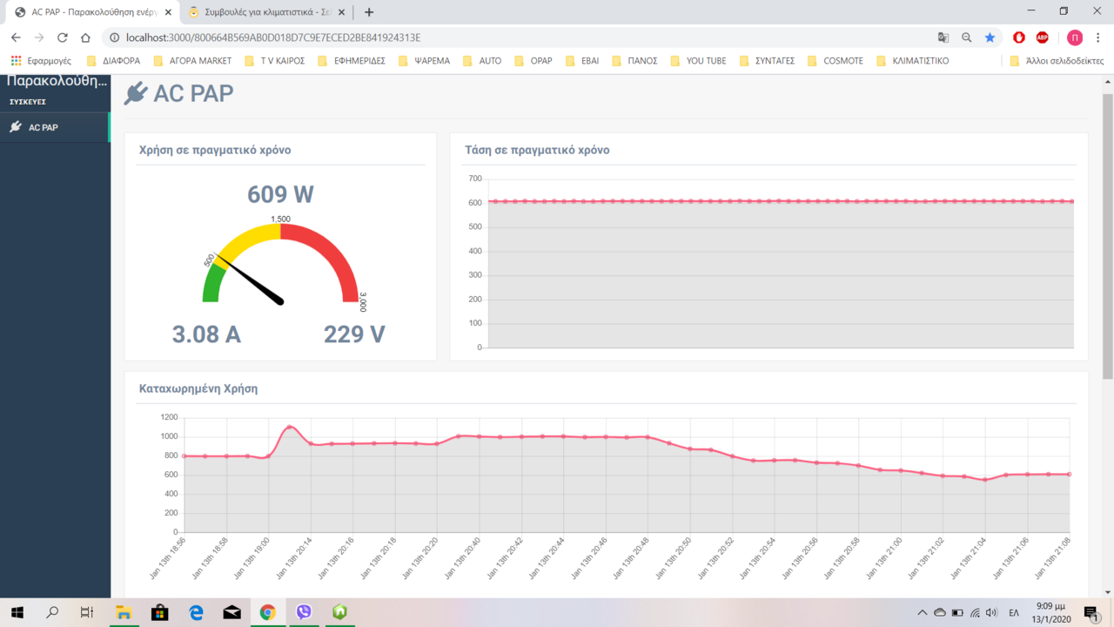Open the green hexagon app on taskbar
Image resolution: width=1114 pixels, height=627 pixels.
point(339,612)
